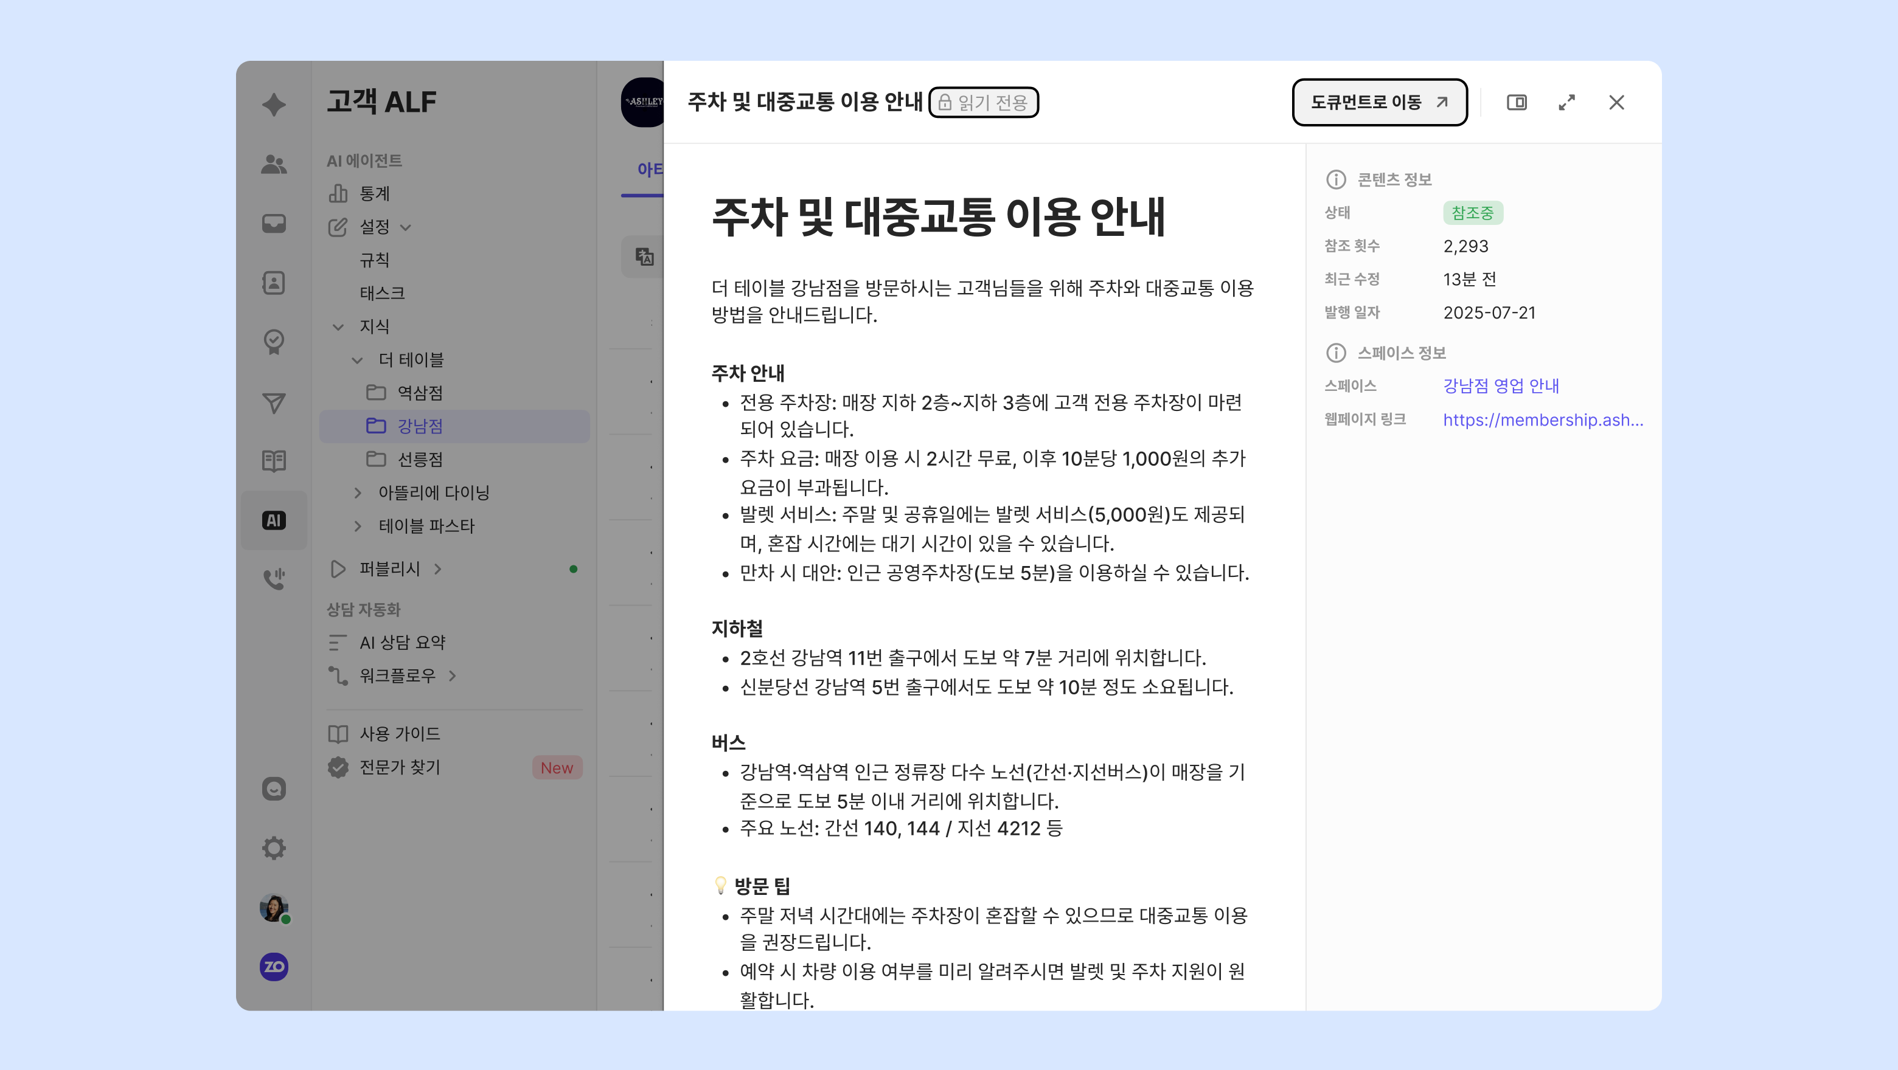The width and height of the screenshot is (1898, 1070).
Task: Expand the 설정 dropdown chevron
Action: pyautogui.click(x=405, y=227)
